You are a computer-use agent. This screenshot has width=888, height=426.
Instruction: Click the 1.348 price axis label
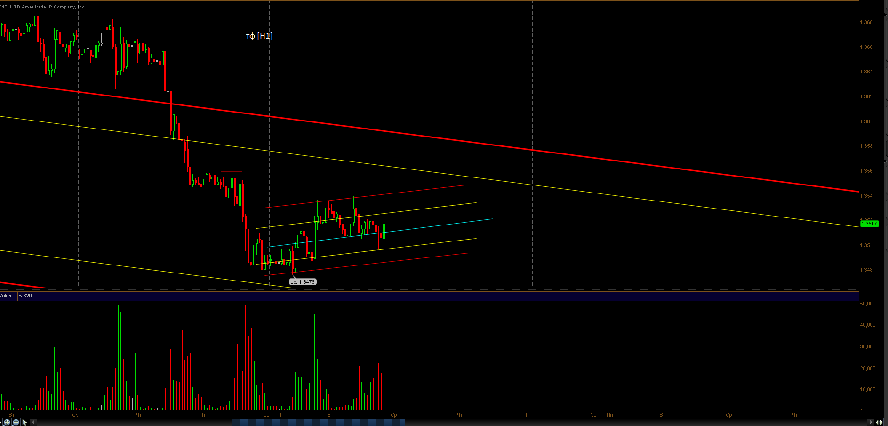tap(866, 270)
